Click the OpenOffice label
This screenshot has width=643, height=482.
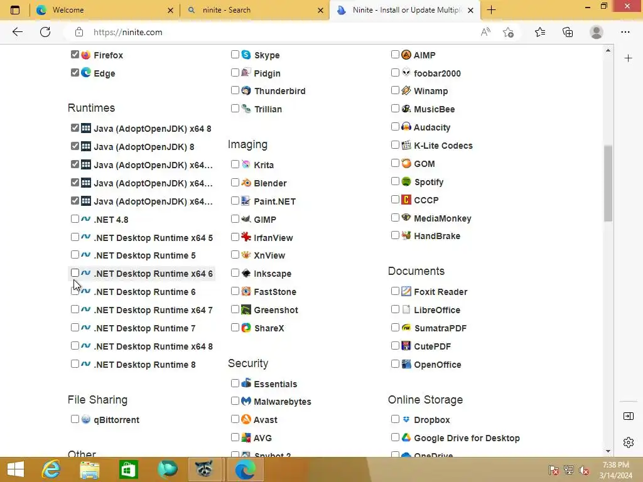pos(438,365)
